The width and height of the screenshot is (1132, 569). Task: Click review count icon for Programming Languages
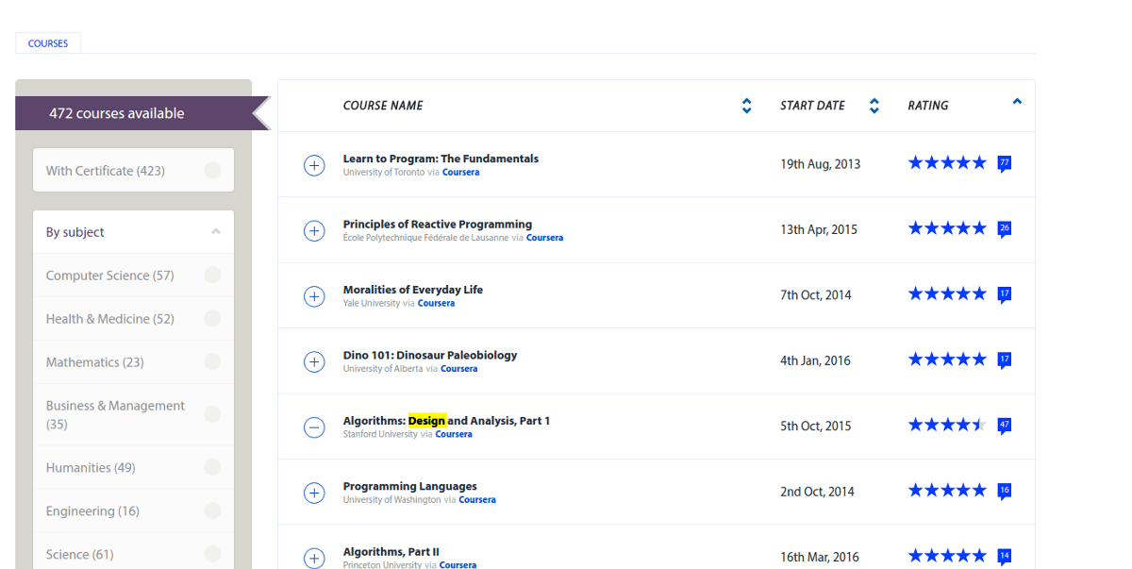point(1005,491)
